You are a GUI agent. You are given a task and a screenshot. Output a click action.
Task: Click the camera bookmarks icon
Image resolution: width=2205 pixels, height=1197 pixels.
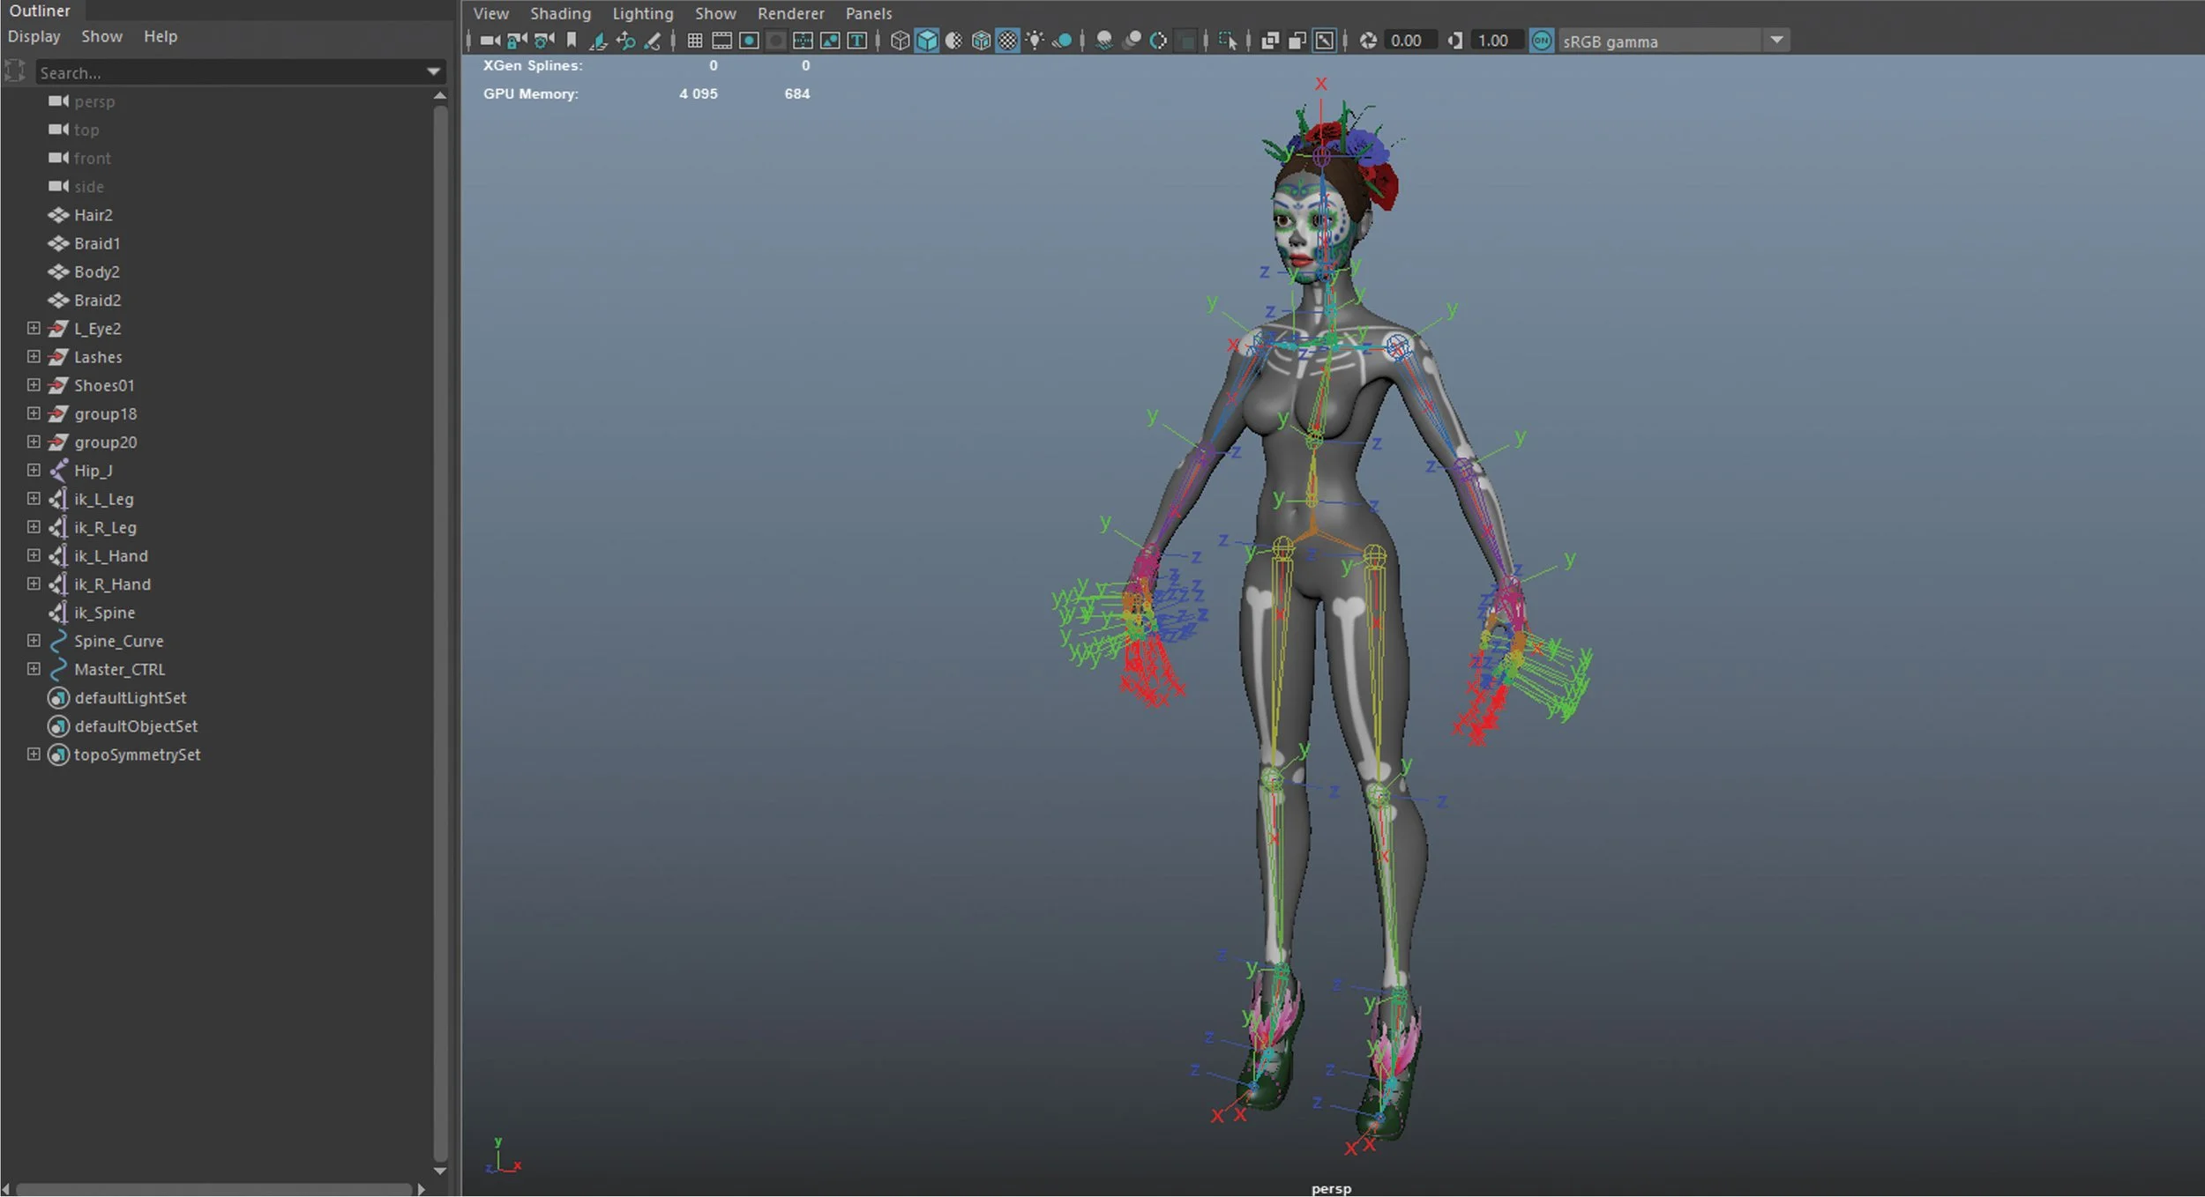point(572,41)
